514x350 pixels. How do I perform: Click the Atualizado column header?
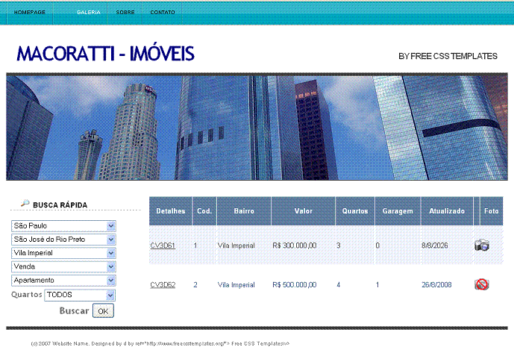click(x=447, y=211)
